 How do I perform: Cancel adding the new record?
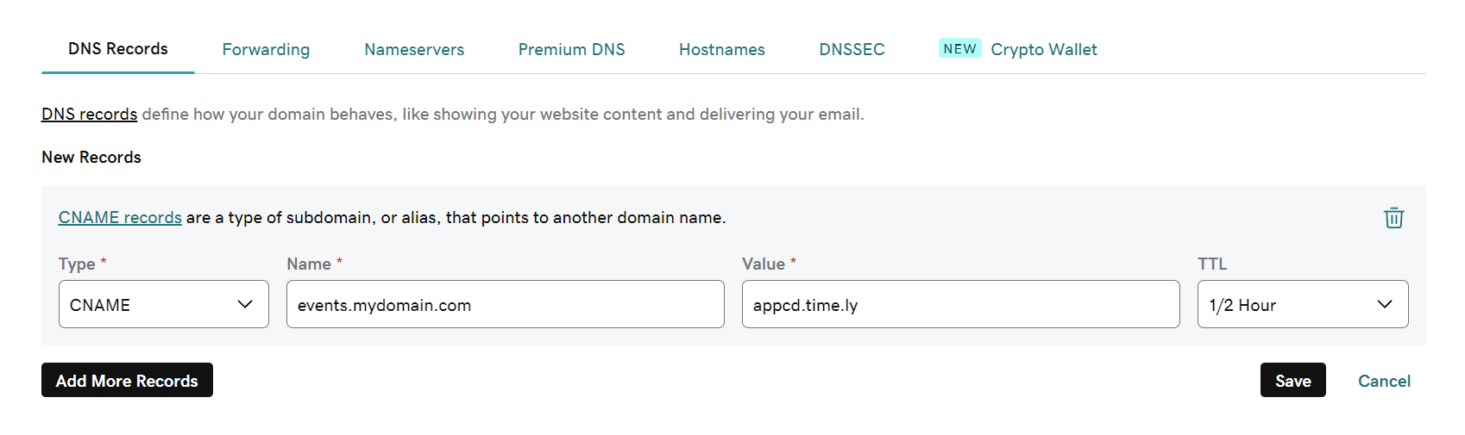click(1384, 381)
